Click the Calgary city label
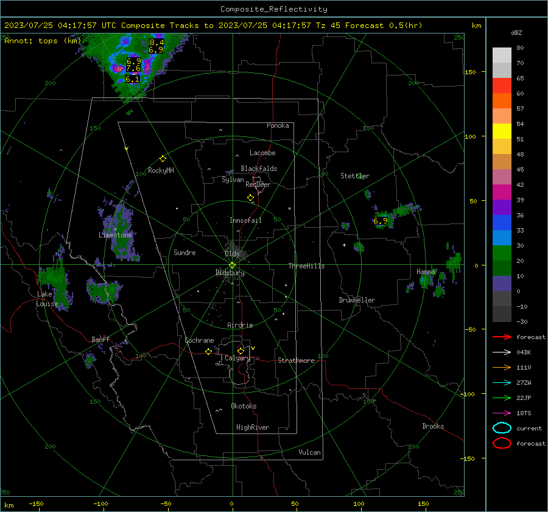 [237, 358]
